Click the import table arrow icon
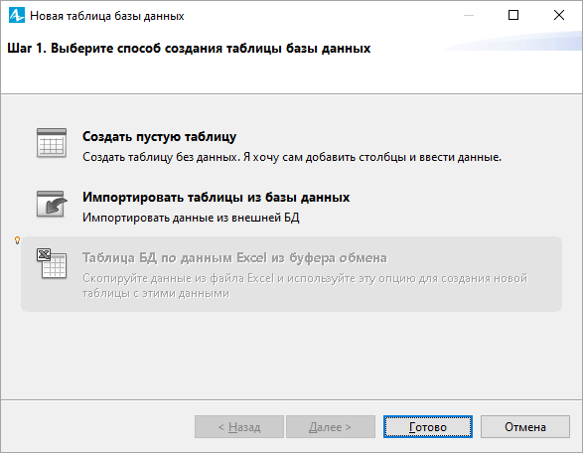This screenshot has height=453, width=583. coord(52,205)
